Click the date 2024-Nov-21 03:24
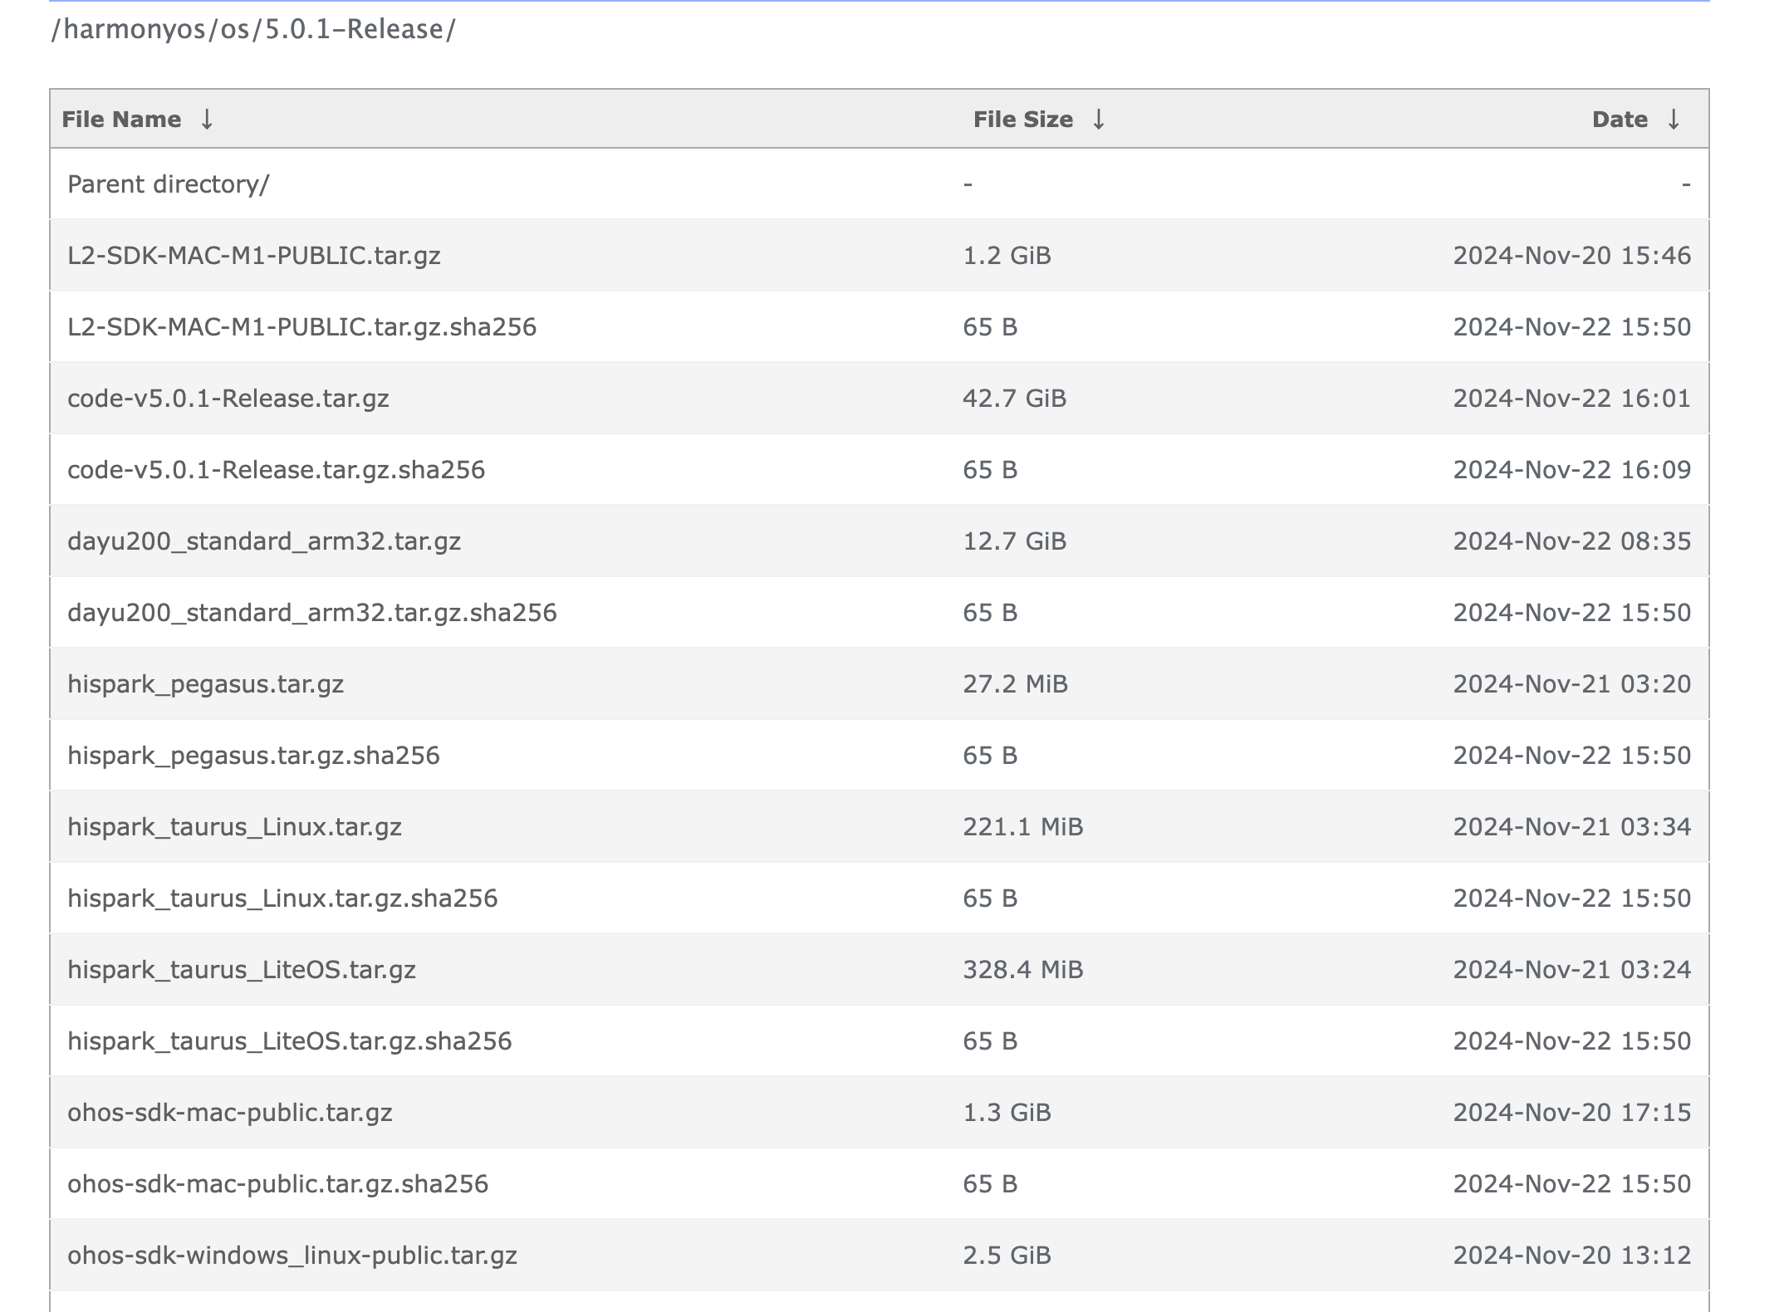Image resolution: width=1789 pixels, height=1312 pixels. (x=1572, y=970)
